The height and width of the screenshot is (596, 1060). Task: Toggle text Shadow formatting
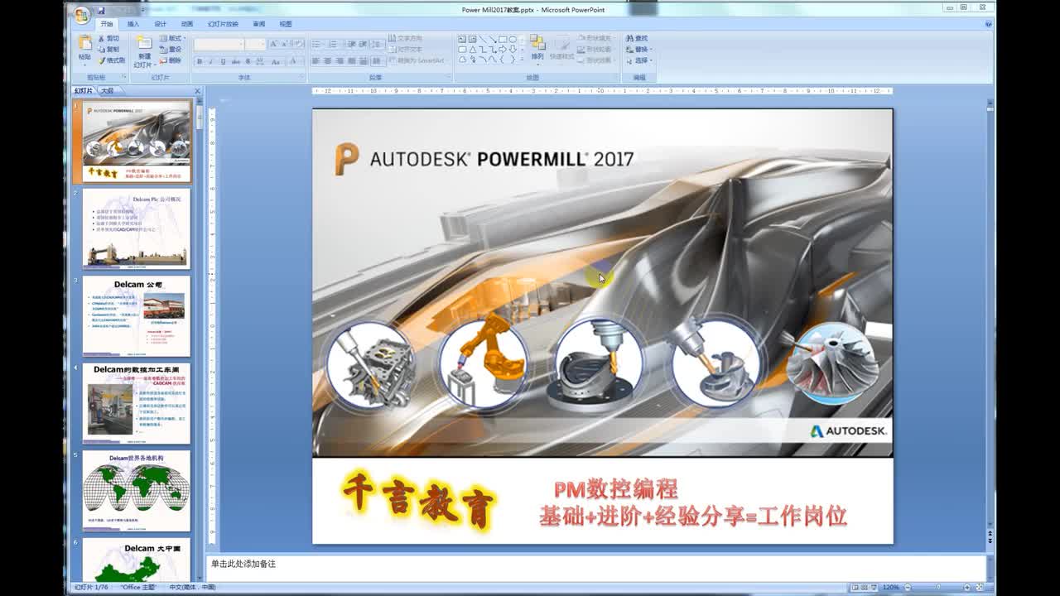248,61
